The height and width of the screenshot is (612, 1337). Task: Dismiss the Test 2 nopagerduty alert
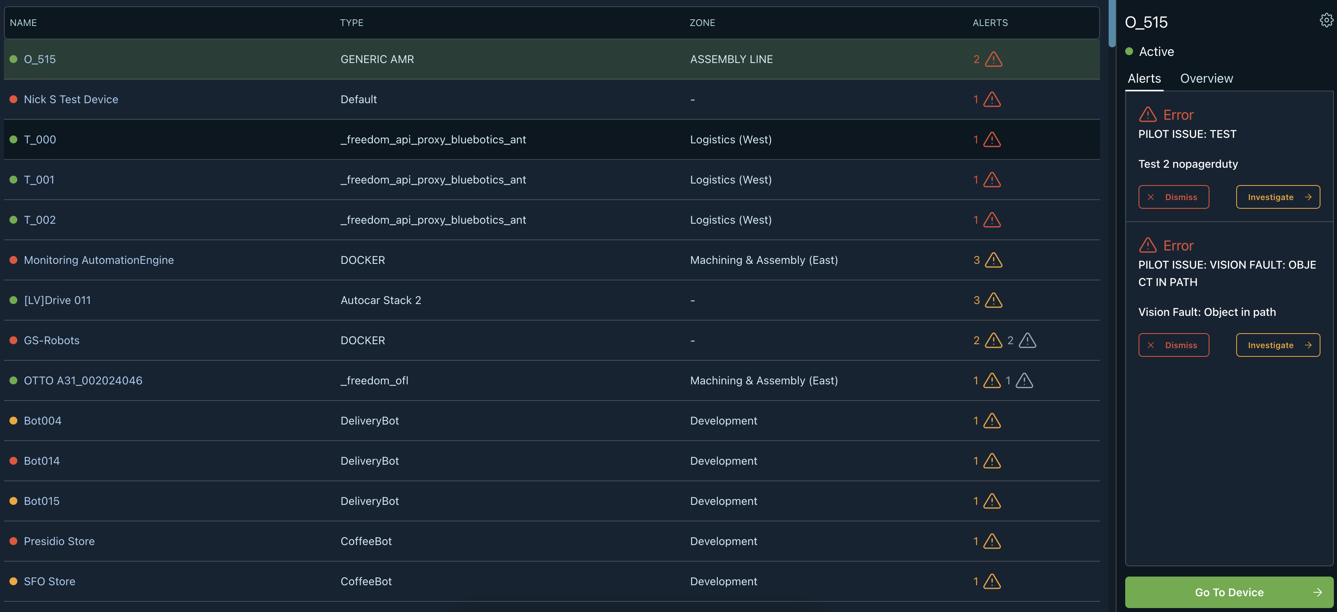[x=1174, y=197]
